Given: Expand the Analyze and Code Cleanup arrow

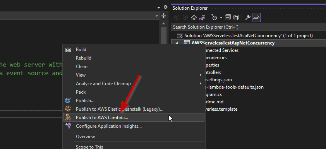Looking at the screenshot, I should point(201,83).
